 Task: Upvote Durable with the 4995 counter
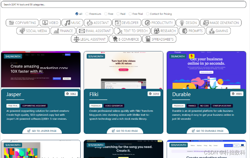[x=237, y=94]
